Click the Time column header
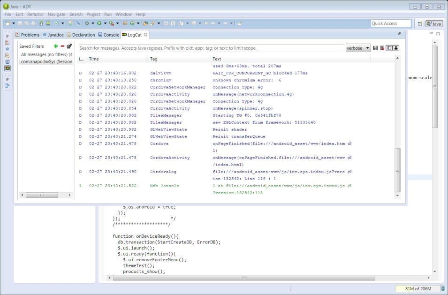Screen dimensions: 448x295 click(117, 59)
